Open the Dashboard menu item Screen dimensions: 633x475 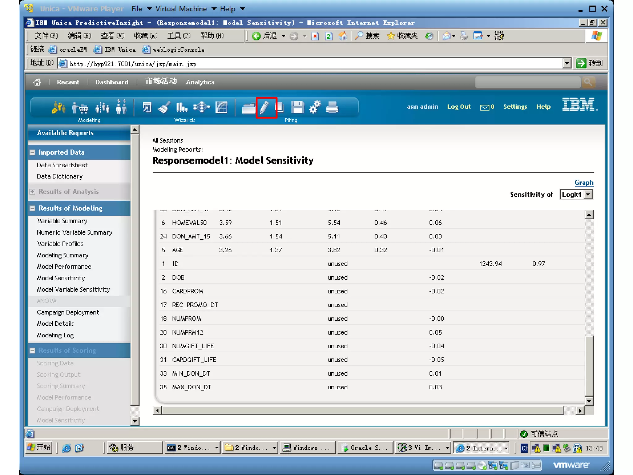pyautogui.click(x=112, y=82)
